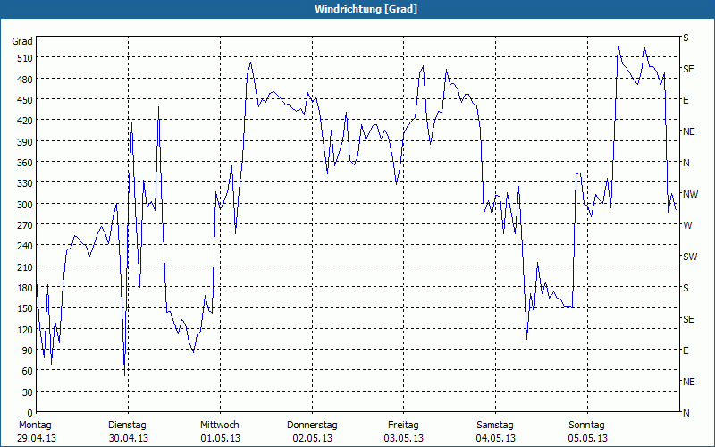Click the 480 value on the degree axis

click(26, 80)
